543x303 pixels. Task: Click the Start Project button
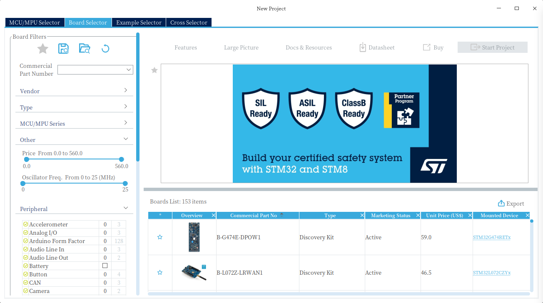pos(493,47)
